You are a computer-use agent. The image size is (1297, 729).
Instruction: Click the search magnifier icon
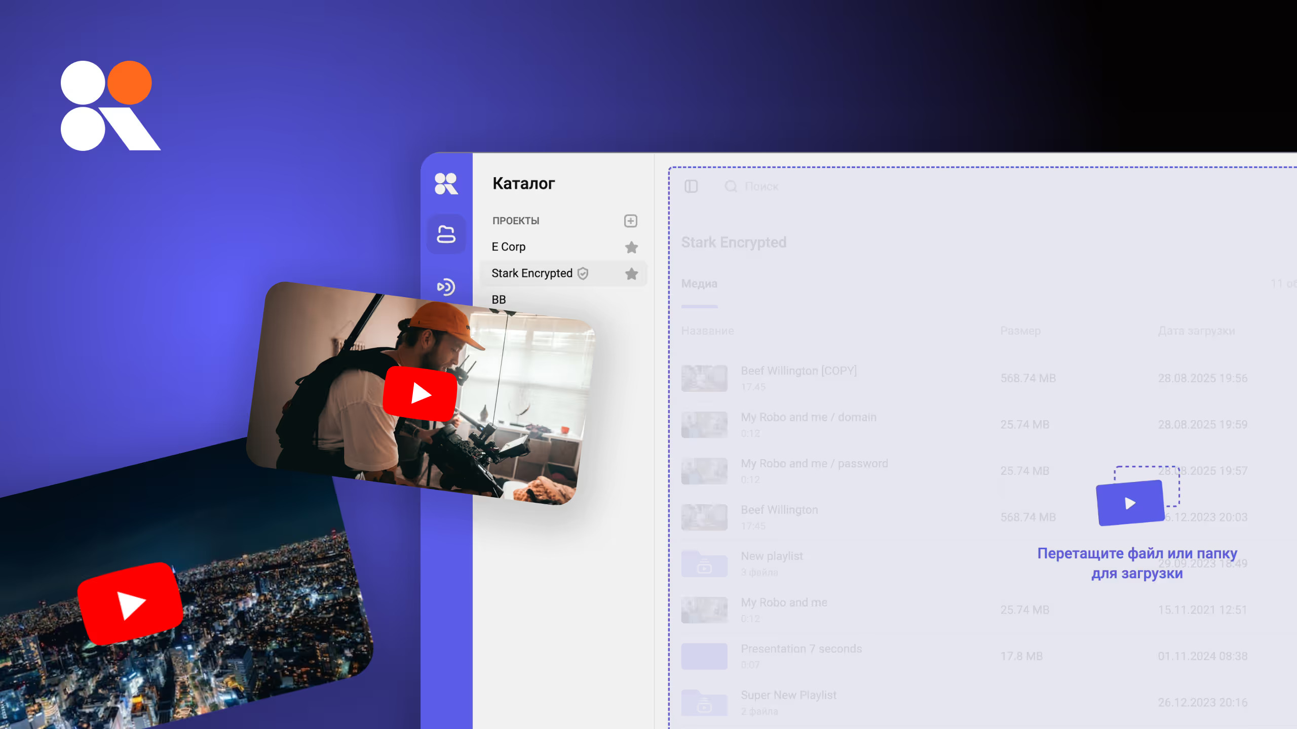(x=731, y=186)
